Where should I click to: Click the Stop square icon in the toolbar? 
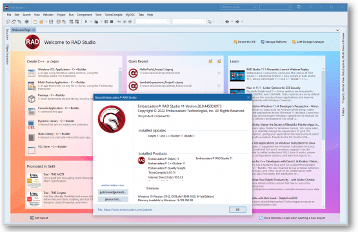[x=112, y=22]
